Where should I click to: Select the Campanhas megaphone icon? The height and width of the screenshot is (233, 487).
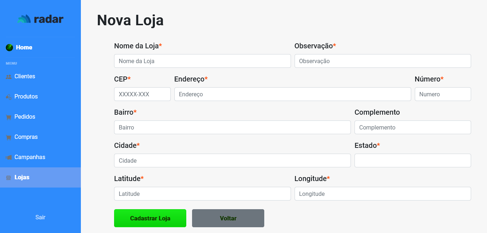[8, 157]
